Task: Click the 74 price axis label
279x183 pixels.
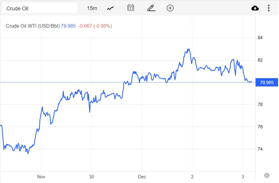Action: pos(260,149)
